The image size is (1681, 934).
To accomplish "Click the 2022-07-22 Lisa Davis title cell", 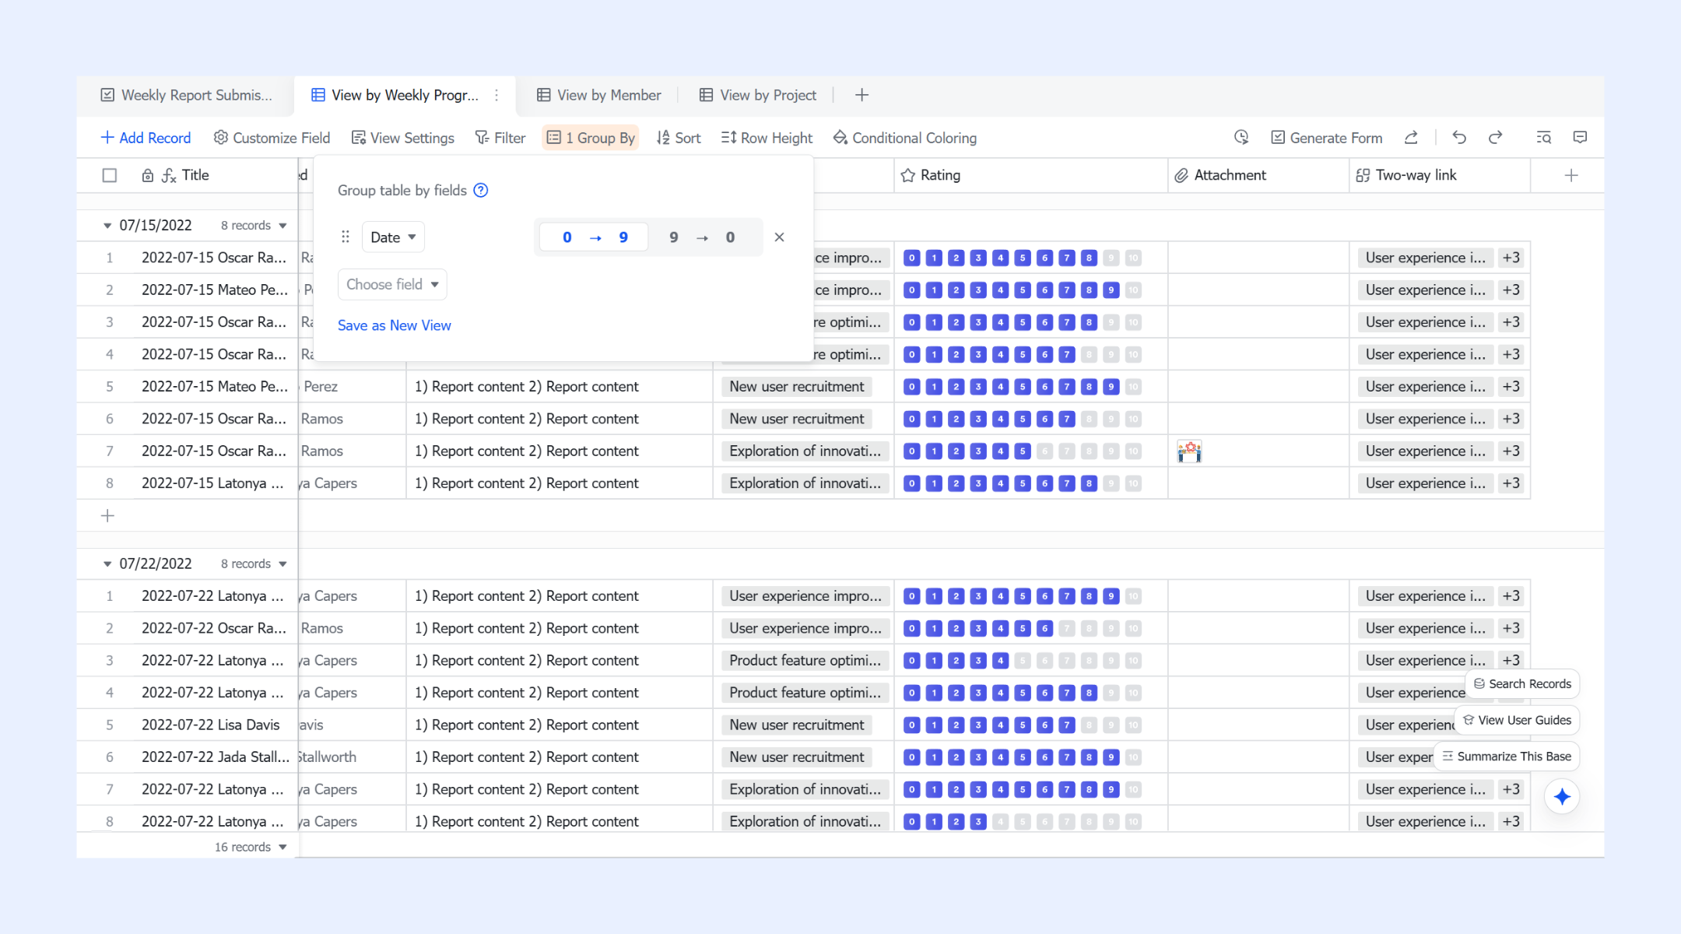I will click(210, 725).
